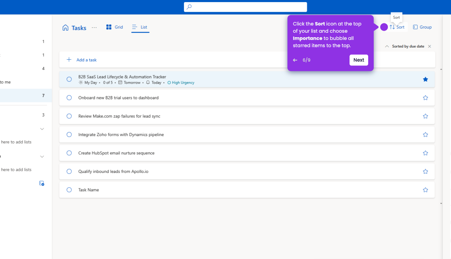Toggle the sidebar chevron just above the new-group icon
The height and width of the screenshot is (259, 451).
pos(42,156)
